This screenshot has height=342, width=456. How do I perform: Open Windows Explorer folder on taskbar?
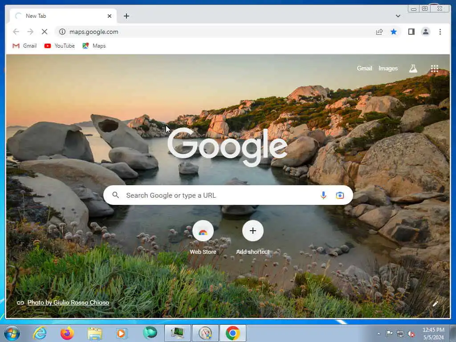tap(95, 333)
